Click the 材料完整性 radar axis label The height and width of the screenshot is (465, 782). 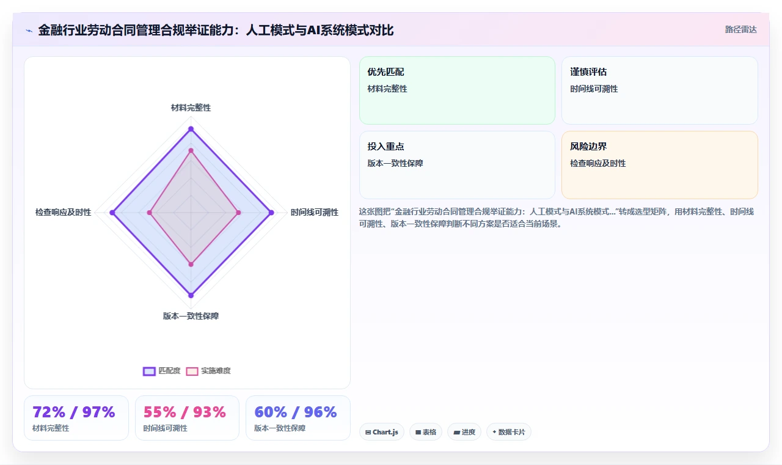191,108
